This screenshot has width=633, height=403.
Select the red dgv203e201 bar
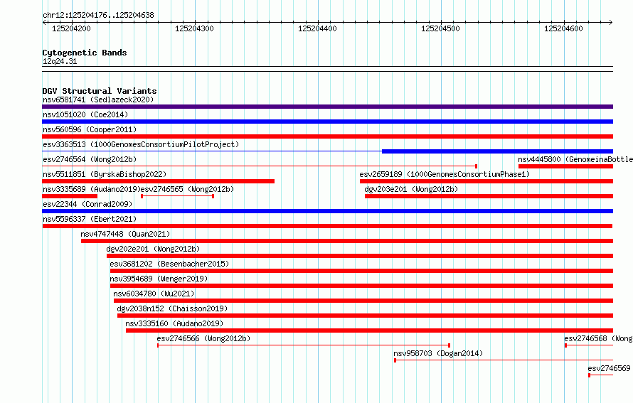coord(489,196)
